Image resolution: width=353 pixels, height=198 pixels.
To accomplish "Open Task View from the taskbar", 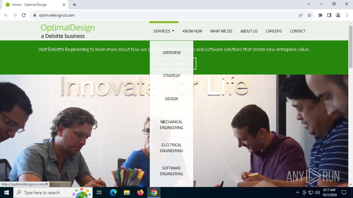I will (99, 193).
